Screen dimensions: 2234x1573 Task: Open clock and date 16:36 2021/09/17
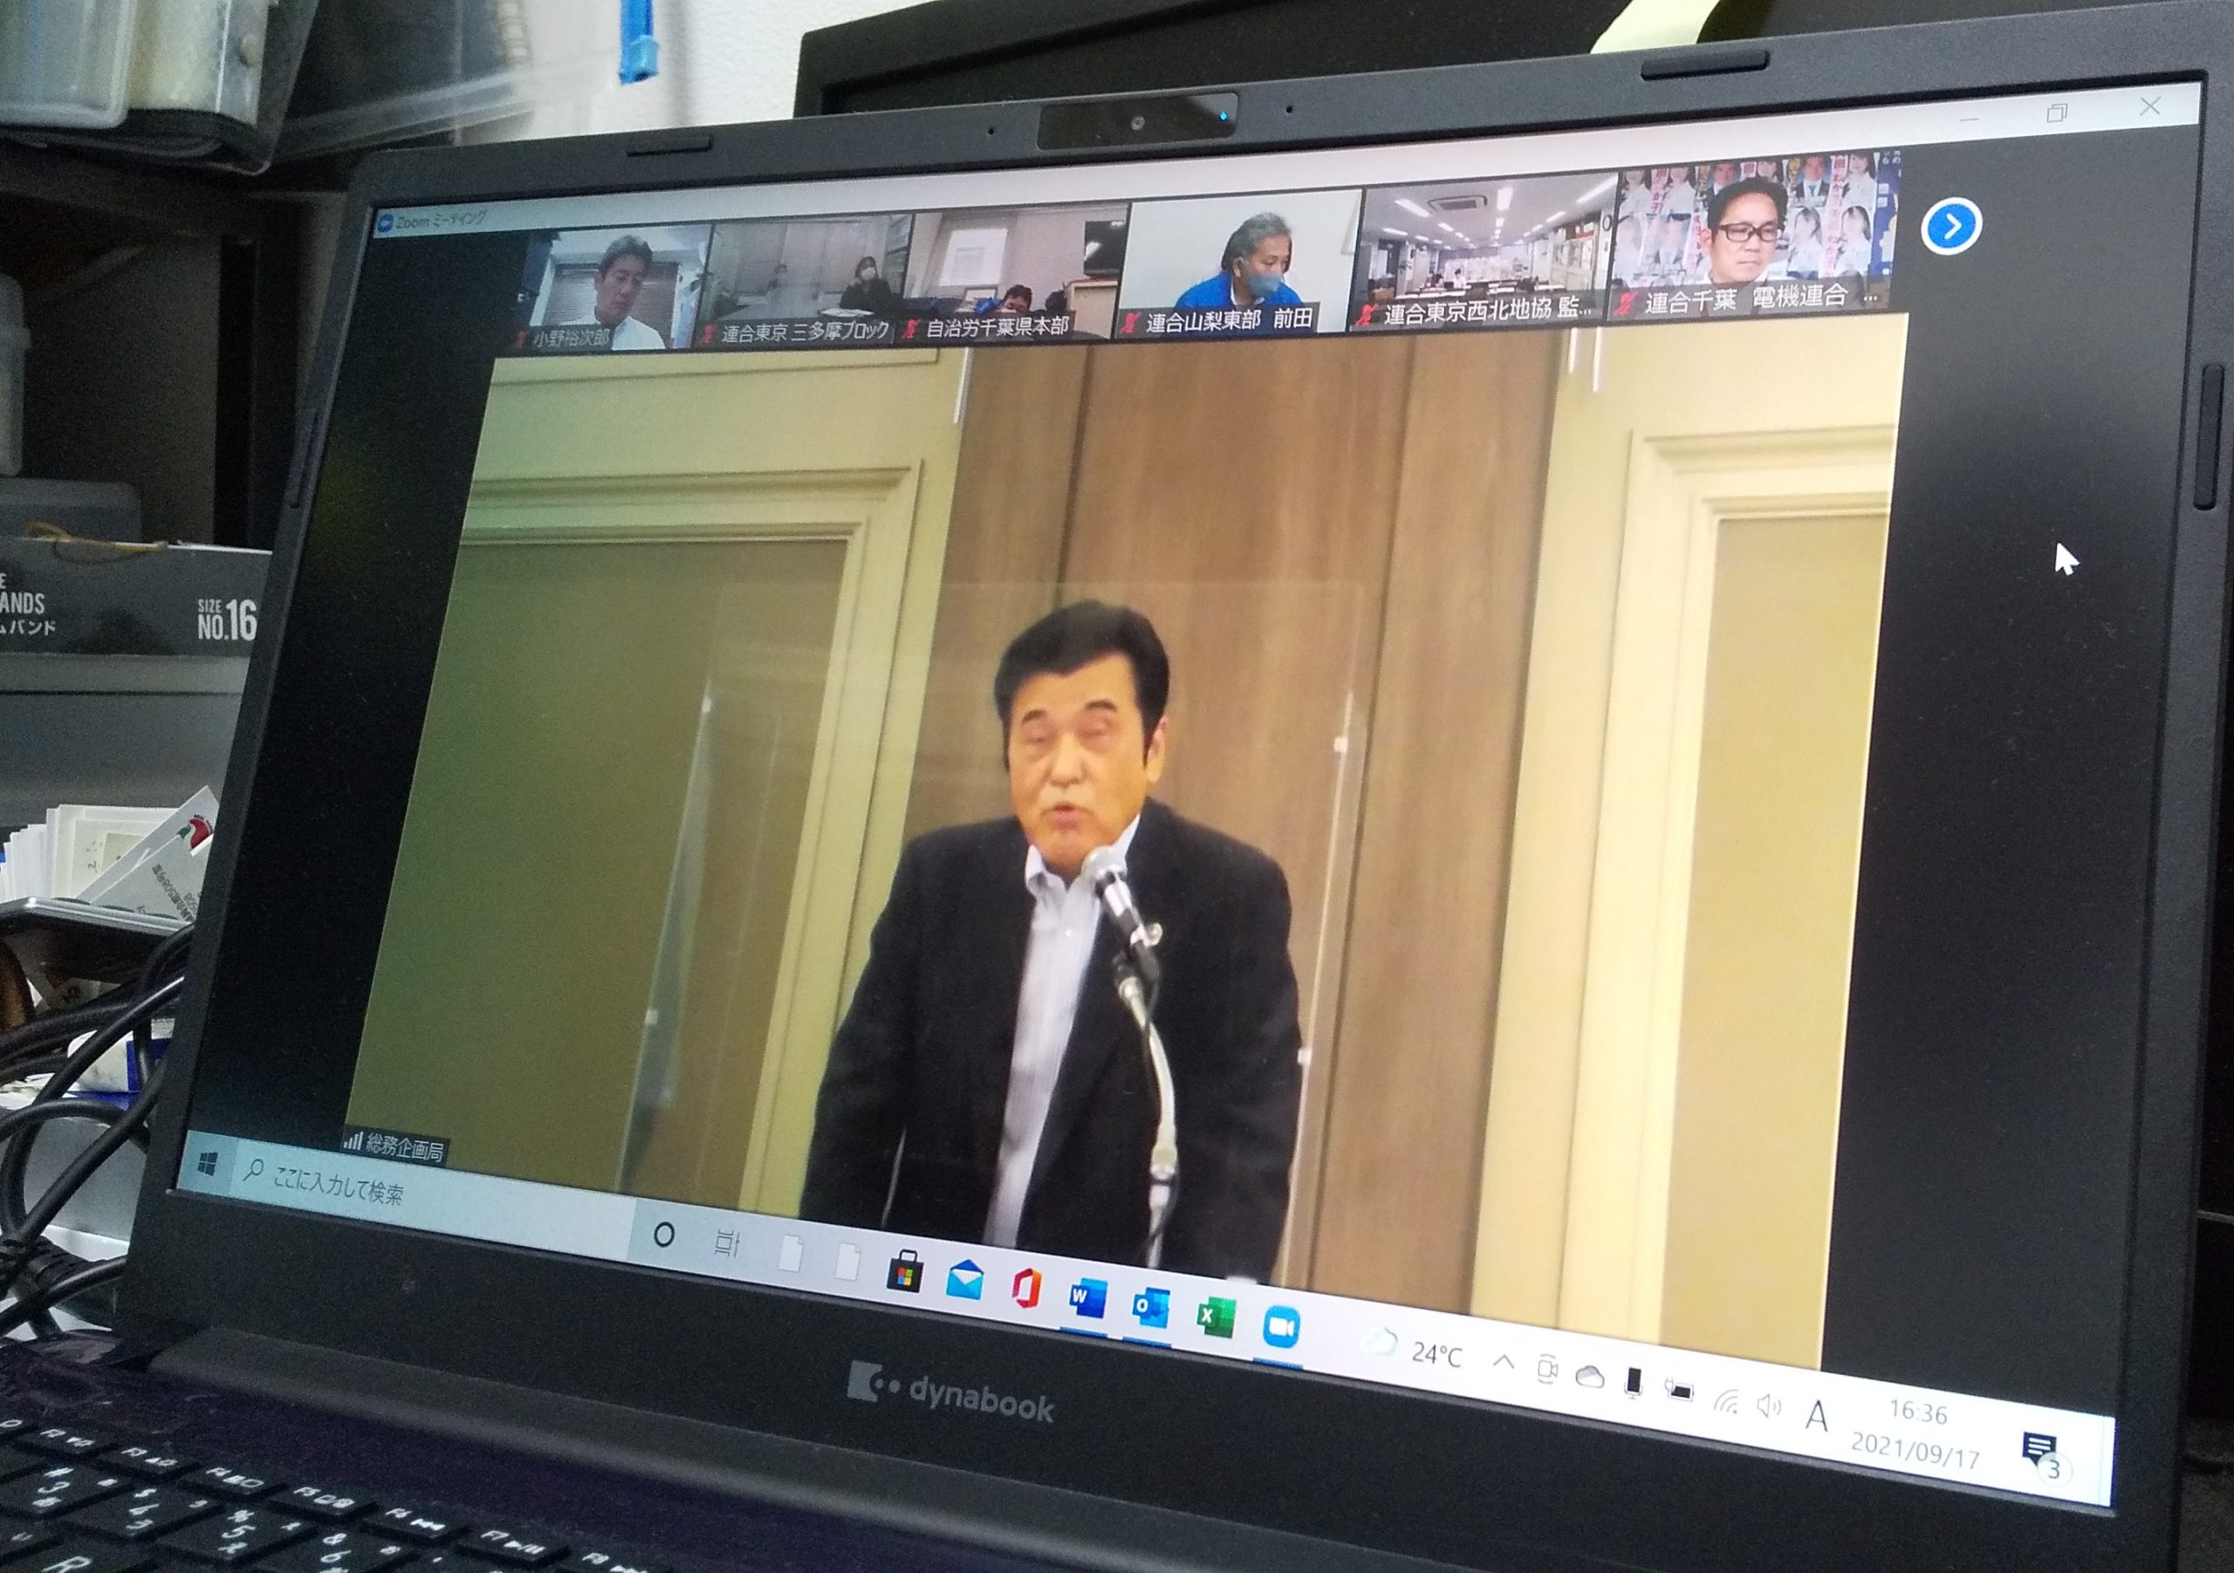(x=1914, y=1432)
